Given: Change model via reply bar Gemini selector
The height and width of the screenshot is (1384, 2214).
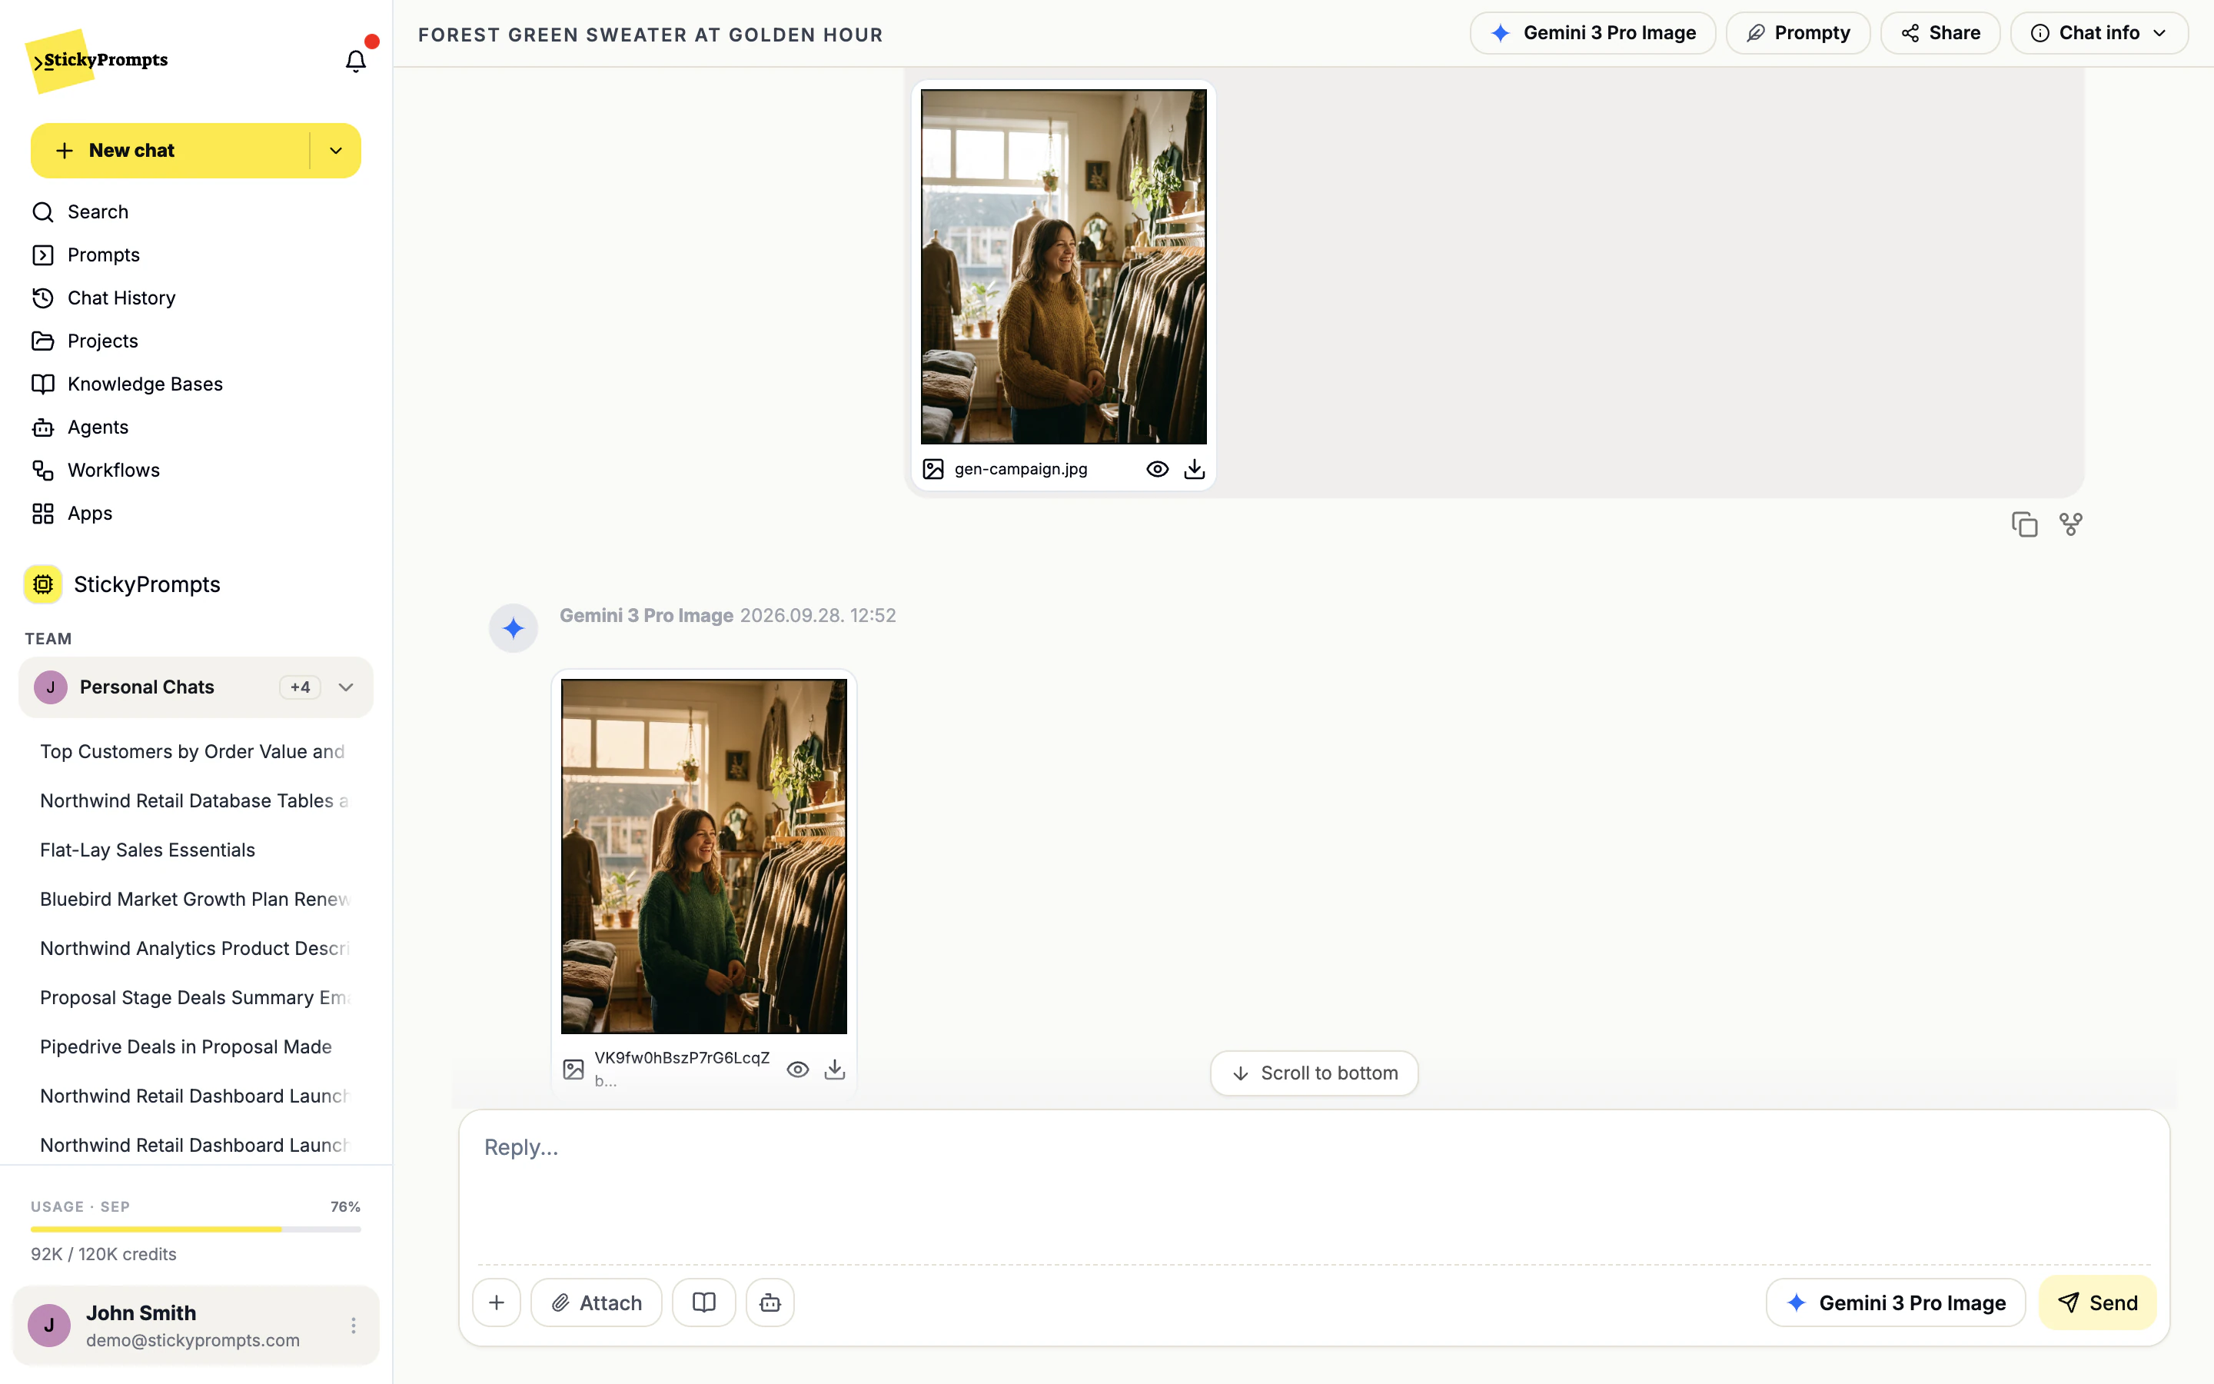Looking at the screenshot, I should pyautogui.click(x=1896, y=1302).
